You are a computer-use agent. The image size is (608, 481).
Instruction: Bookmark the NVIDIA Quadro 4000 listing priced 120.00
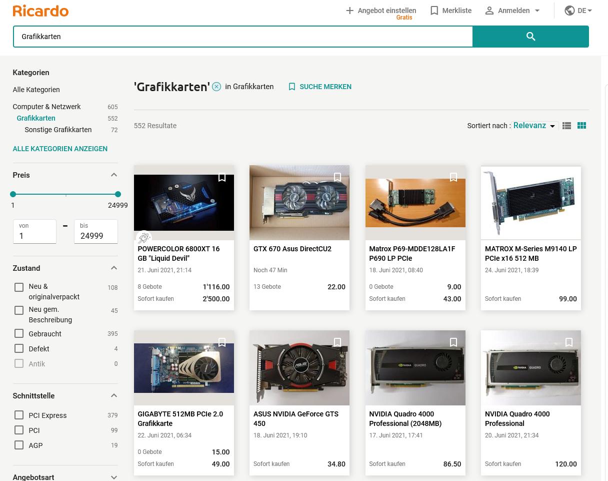pos(569,343)
